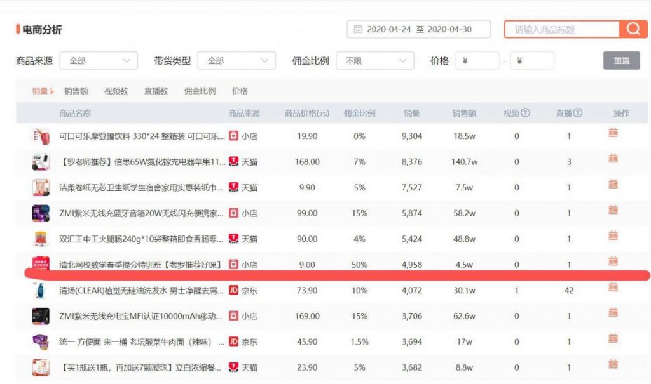The height and width of the screenshot is (384, 651).
Task: Open the 商品来源 dropdown
Action: 99,60
